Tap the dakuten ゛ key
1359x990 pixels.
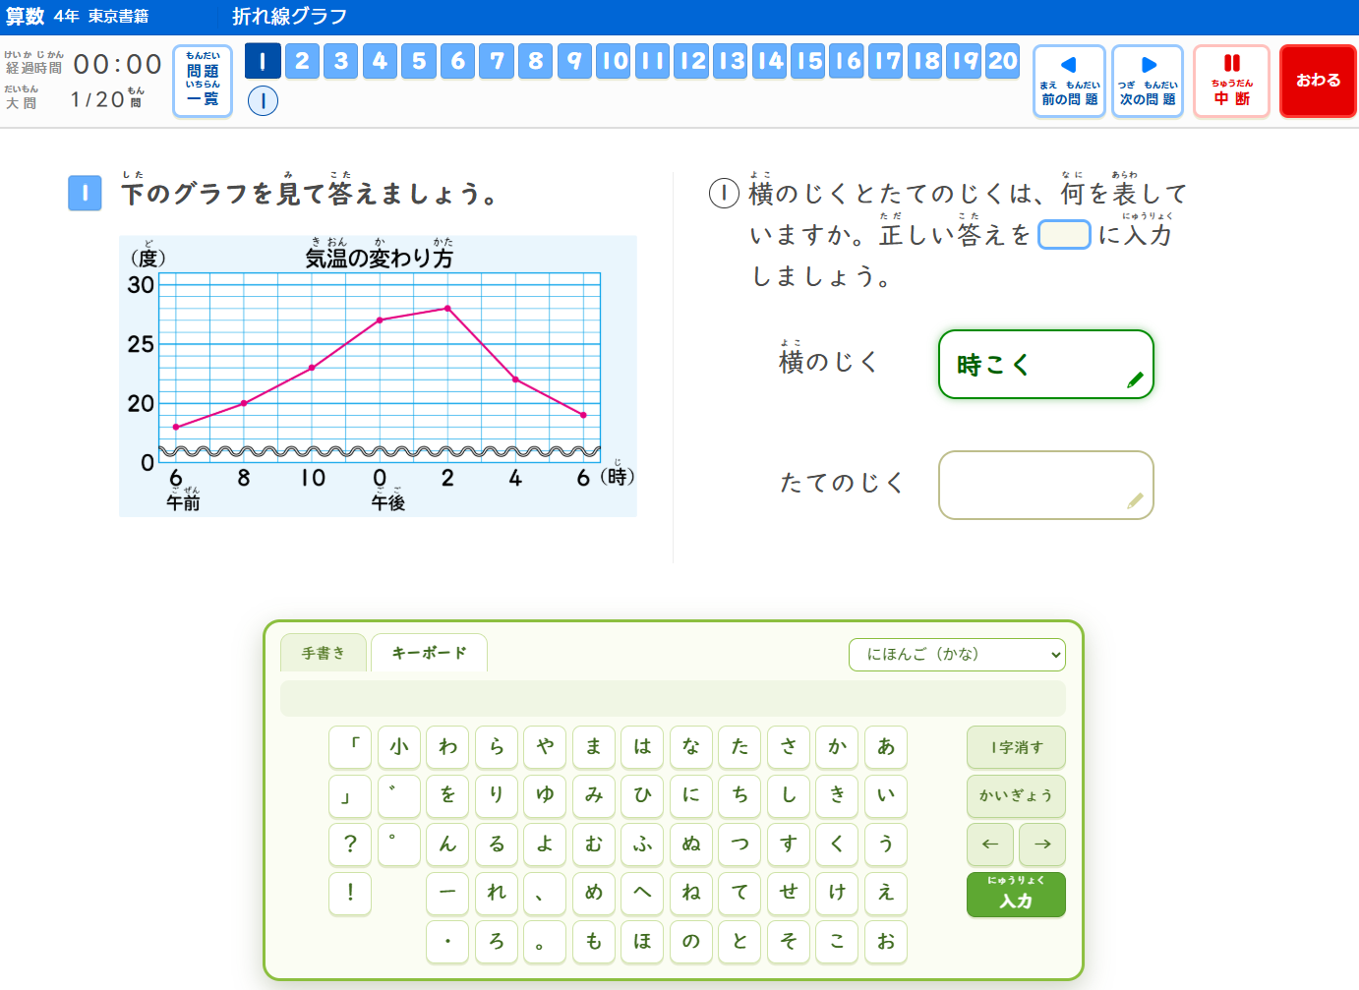[399, 795]
